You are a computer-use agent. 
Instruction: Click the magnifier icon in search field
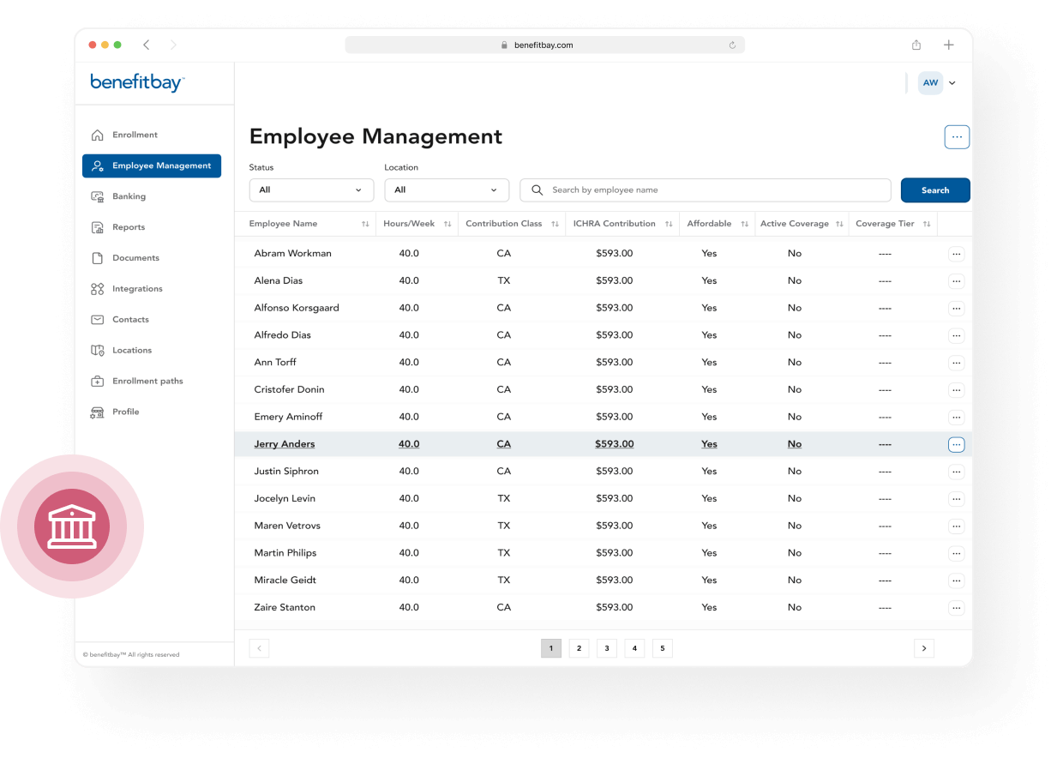[x=538, y=190]
